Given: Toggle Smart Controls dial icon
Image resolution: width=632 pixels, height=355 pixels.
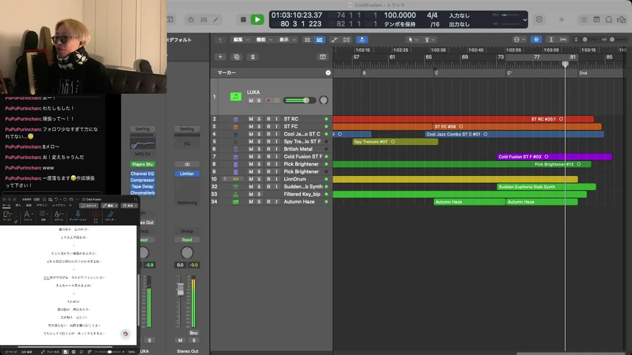Looking at the screenshot, I should click(191, 20).
